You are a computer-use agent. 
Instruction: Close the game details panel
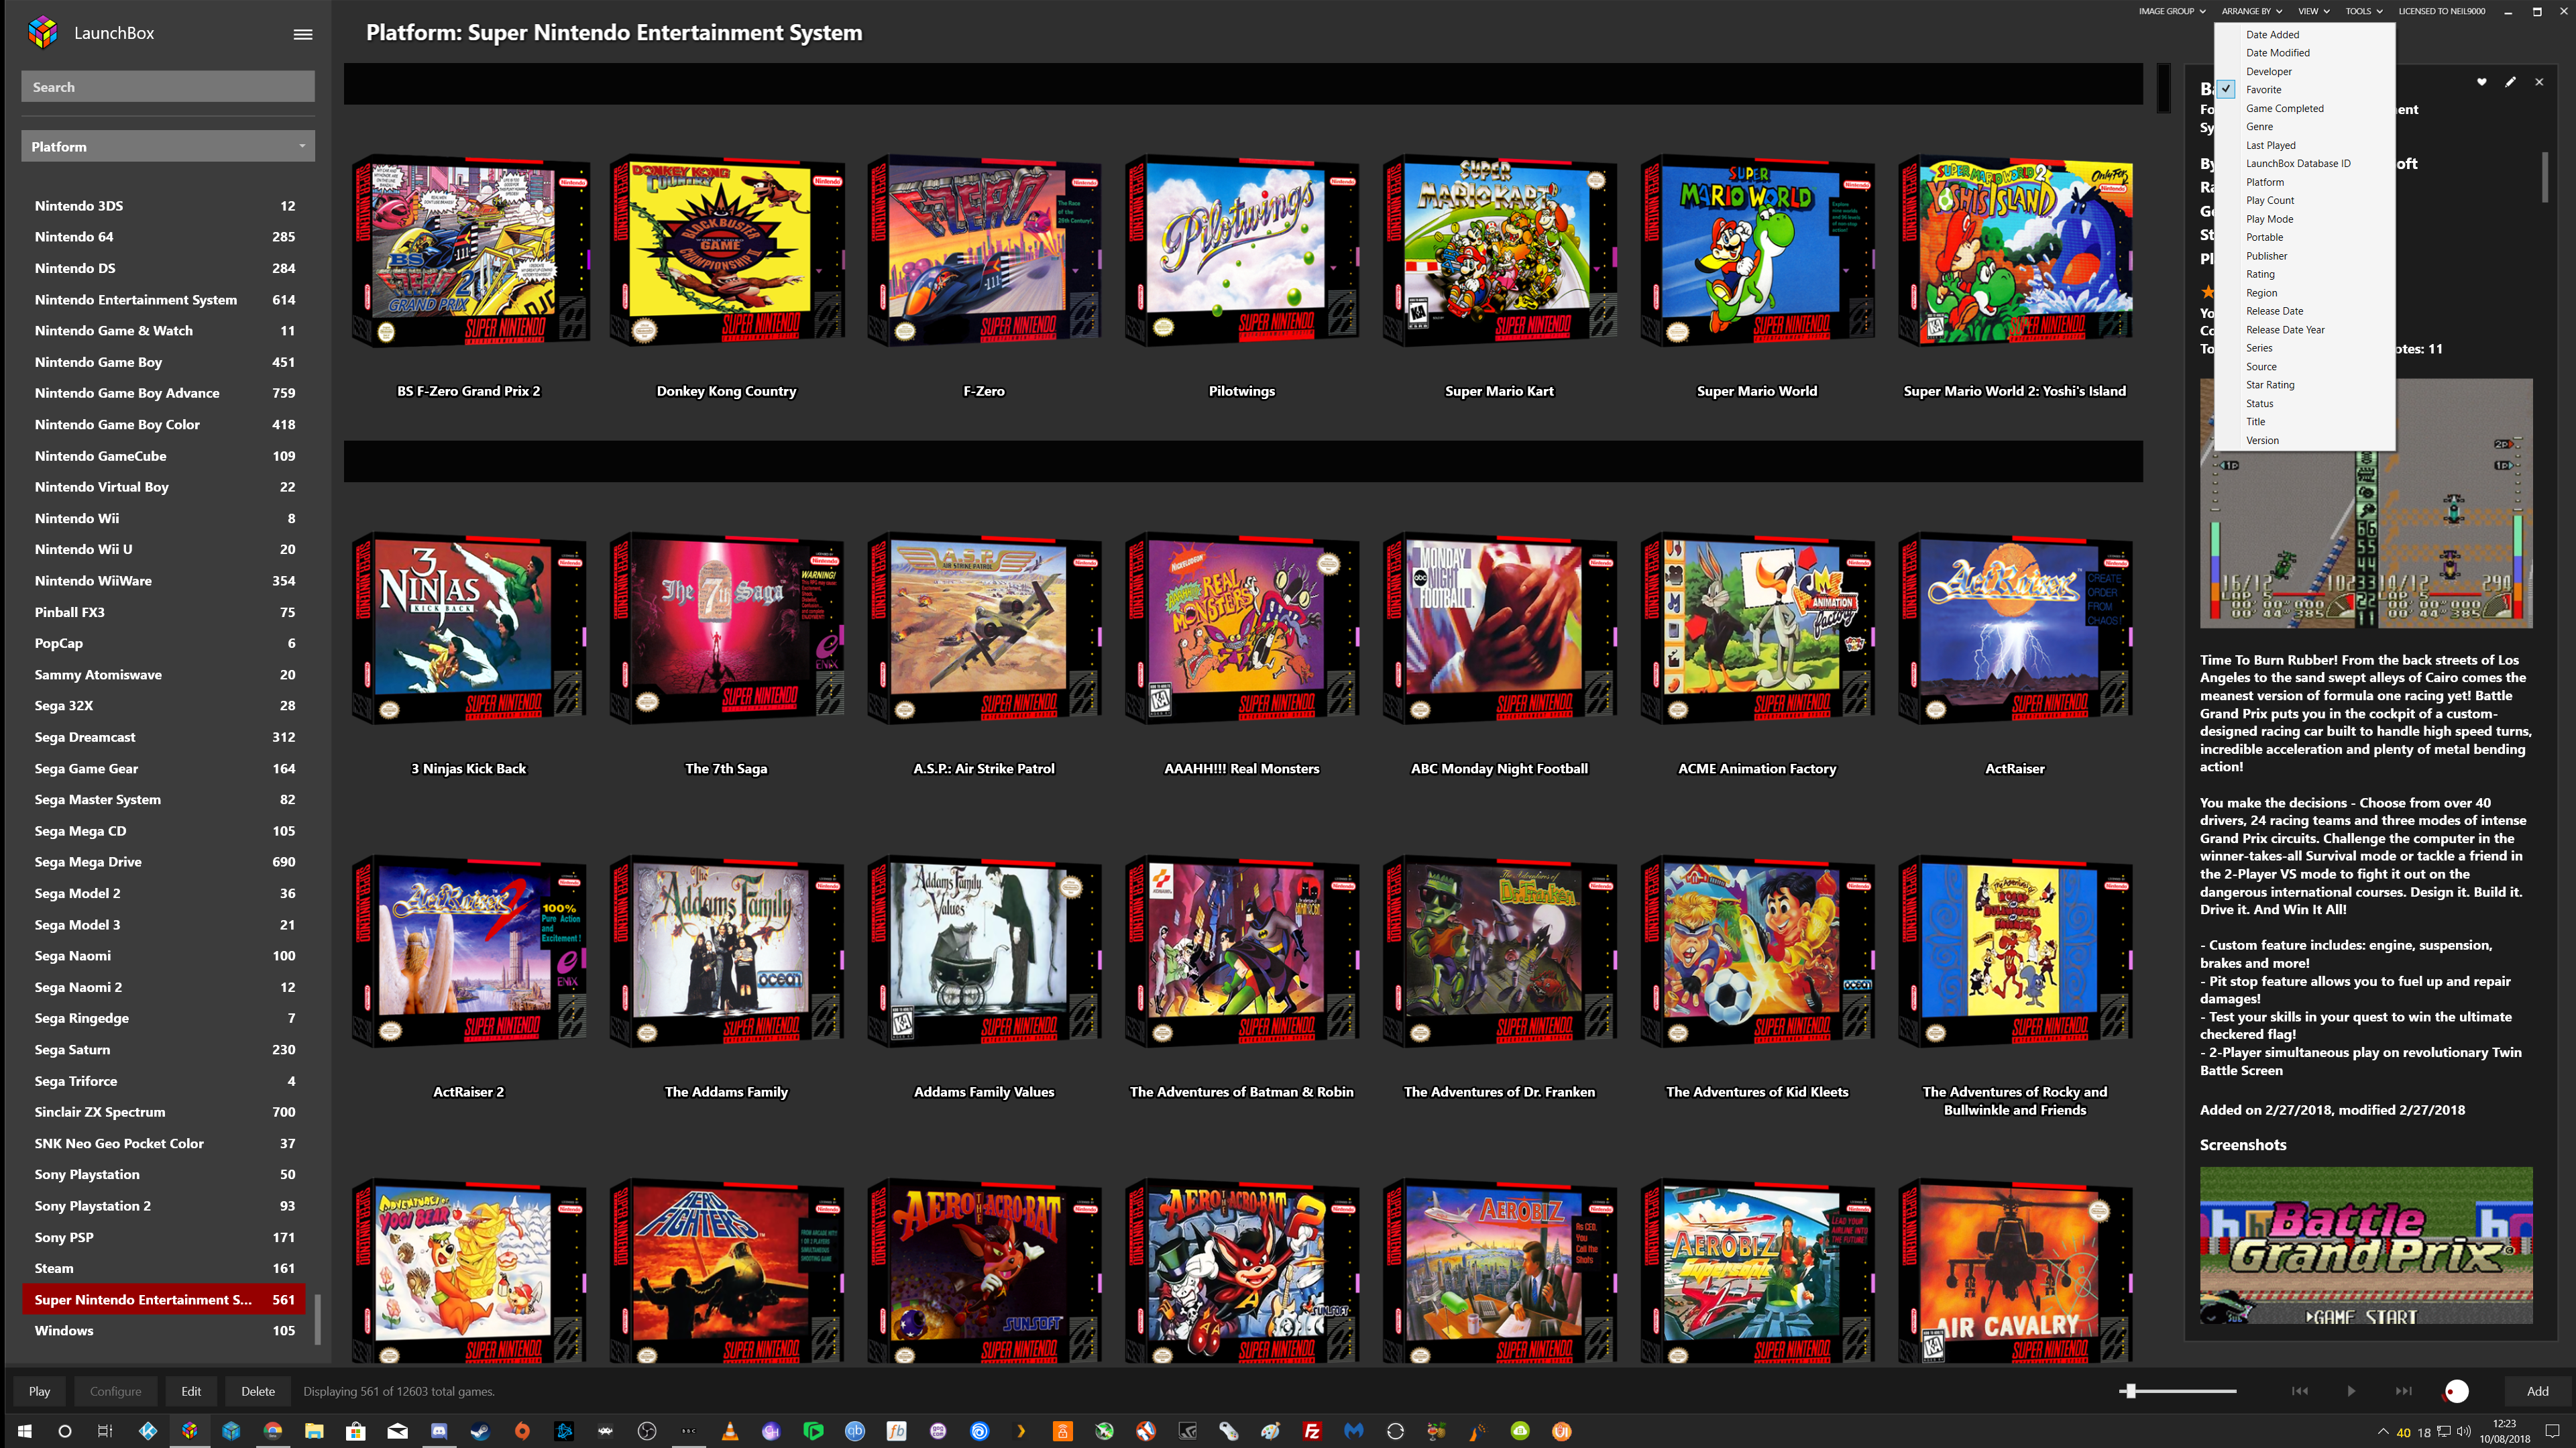point(2539,82)
